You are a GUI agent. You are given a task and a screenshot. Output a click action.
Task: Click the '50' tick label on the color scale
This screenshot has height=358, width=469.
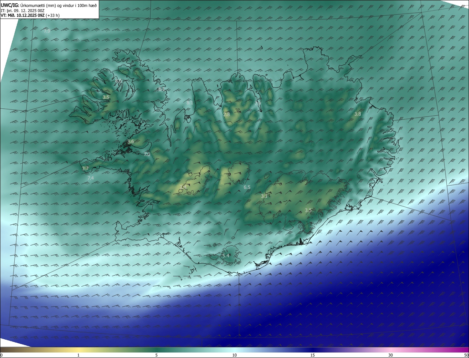466,355
